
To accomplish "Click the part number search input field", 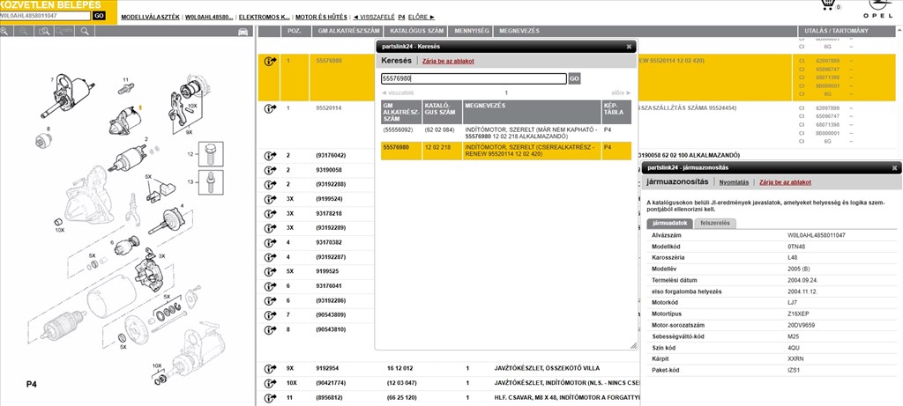I will click(x=473, y=78).
